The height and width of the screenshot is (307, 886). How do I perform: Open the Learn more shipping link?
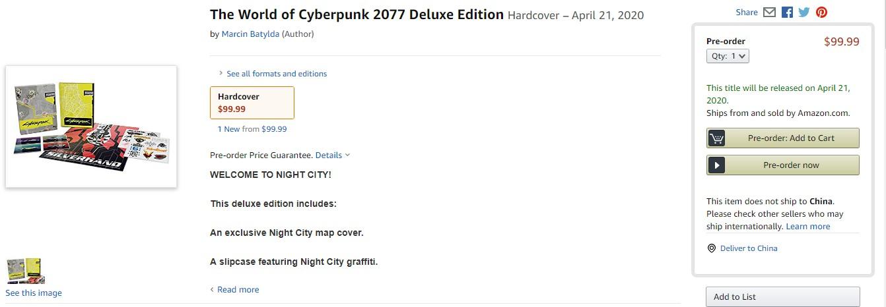click(807, 227)
